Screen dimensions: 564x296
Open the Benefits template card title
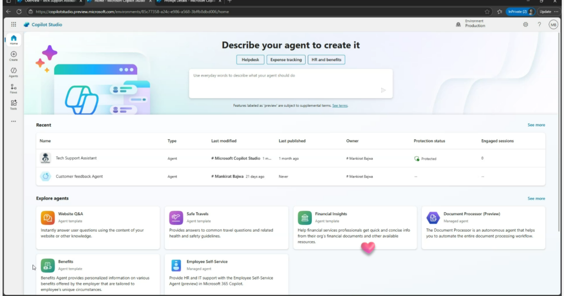tap(66, 261)
